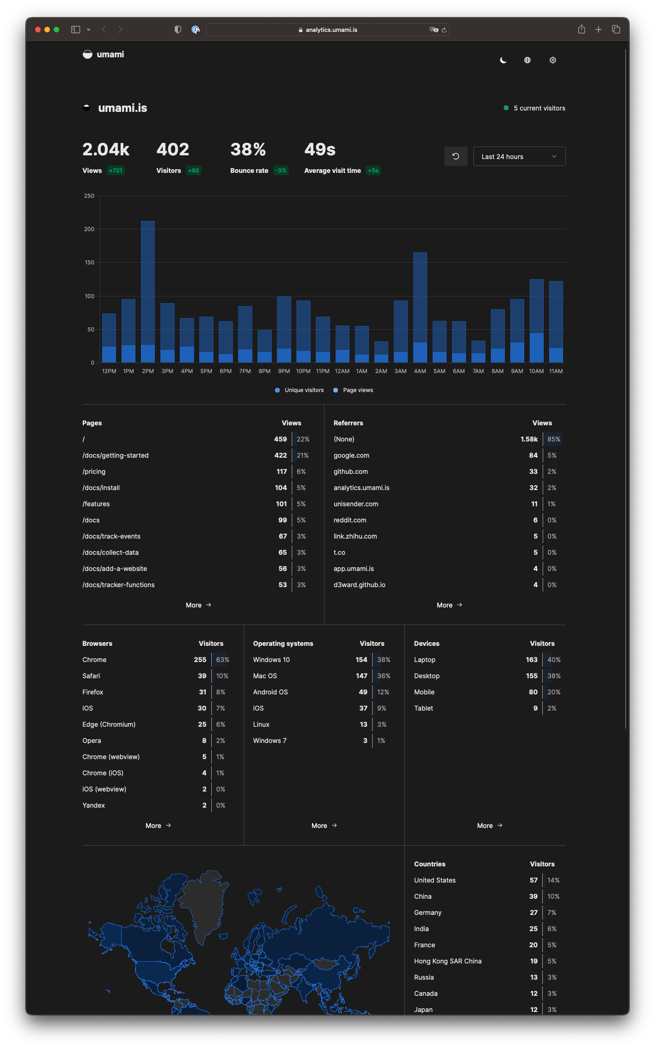Go back with Safari back arrow
The height and width of the screenshot is (1049, 655).
(x=104, y=30)
